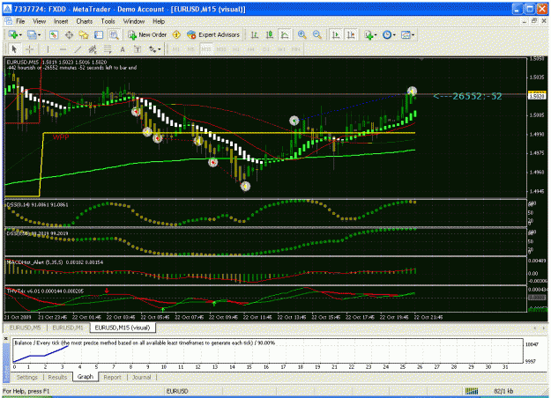Expand the Periods dropdown arrow

(x=394, y=34)
